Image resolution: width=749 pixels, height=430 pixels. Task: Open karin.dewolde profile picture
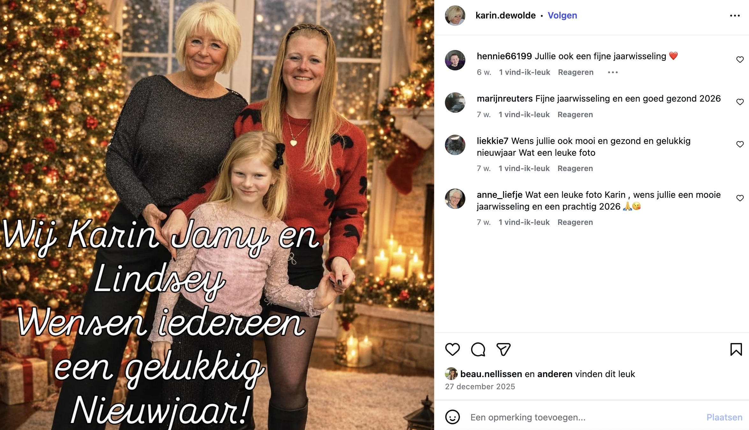(x=455, y=15)
